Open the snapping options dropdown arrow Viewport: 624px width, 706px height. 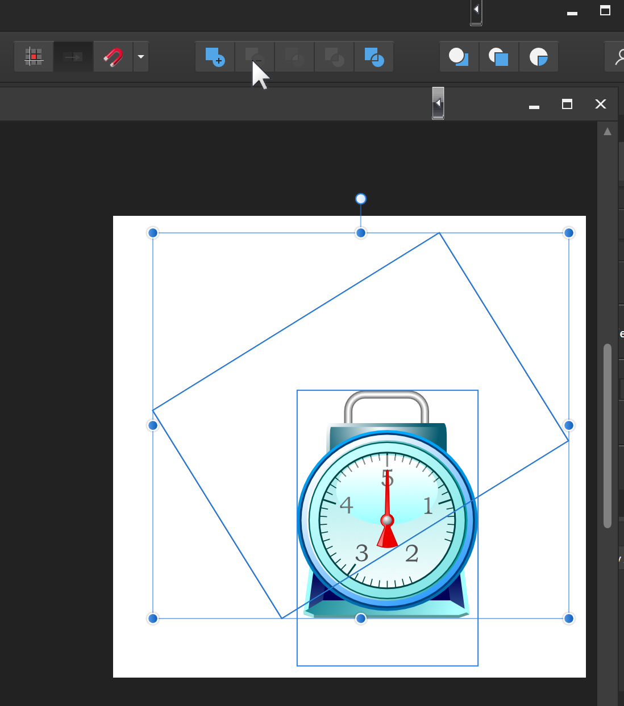(141, 57)
